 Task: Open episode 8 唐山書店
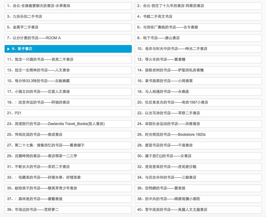point(198,38)
